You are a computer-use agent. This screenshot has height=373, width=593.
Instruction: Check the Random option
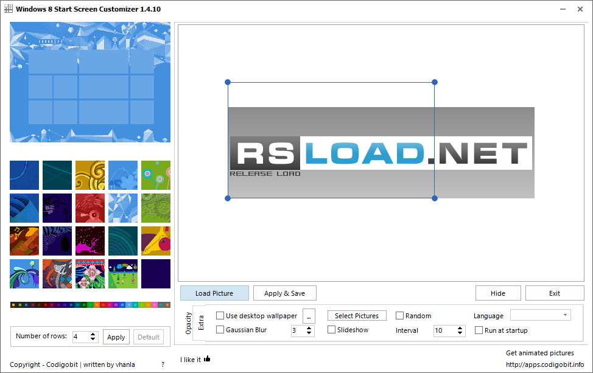[x=400, y=316]
